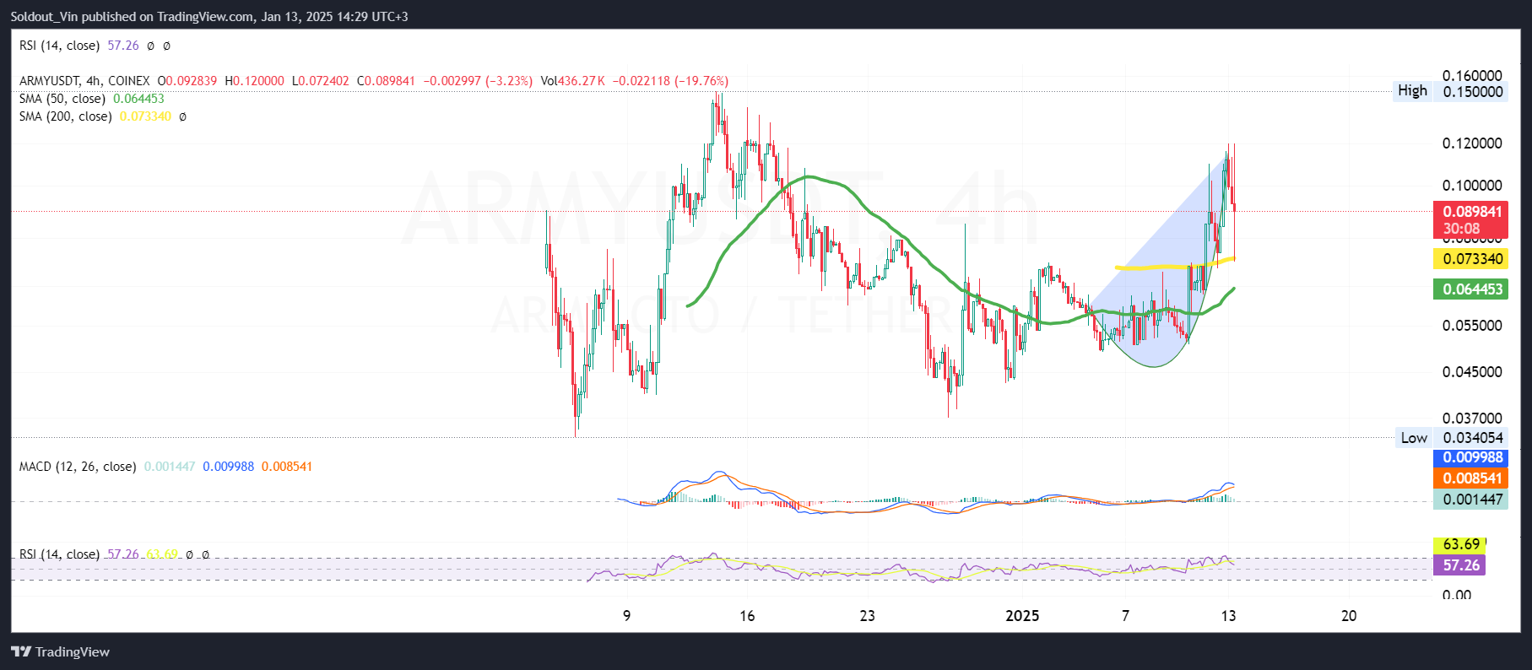Click the 0.100000 price axis label
The width and height of the screenshot is (1532, 670).
click(1473, 186)
